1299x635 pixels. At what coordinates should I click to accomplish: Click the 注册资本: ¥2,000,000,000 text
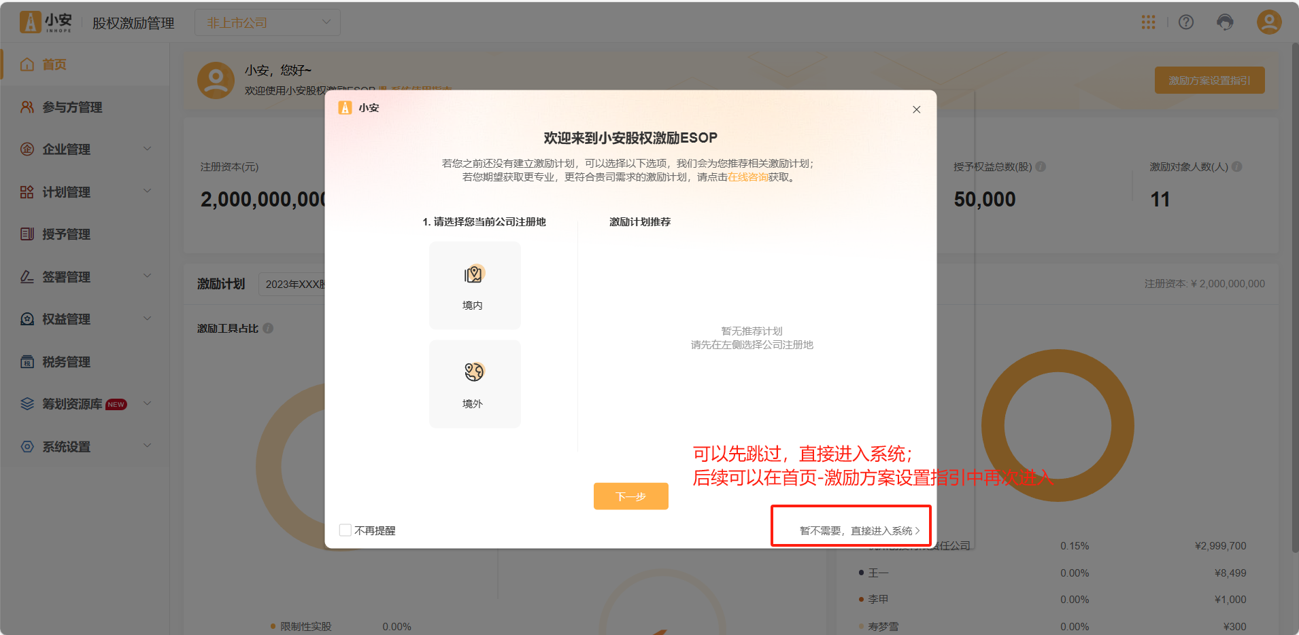[x=1204, y=284]
